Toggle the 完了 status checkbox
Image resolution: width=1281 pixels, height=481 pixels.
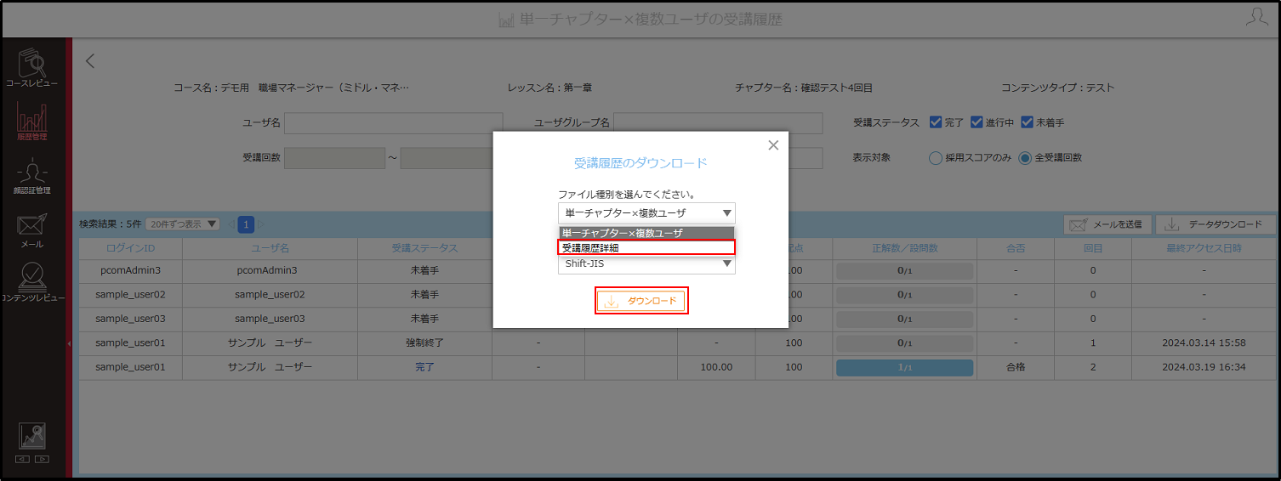936,122
